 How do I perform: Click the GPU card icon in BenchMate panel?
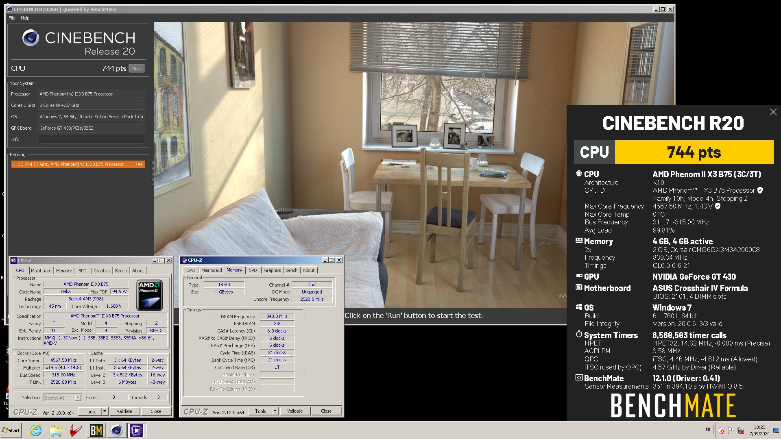click(579, 276)
